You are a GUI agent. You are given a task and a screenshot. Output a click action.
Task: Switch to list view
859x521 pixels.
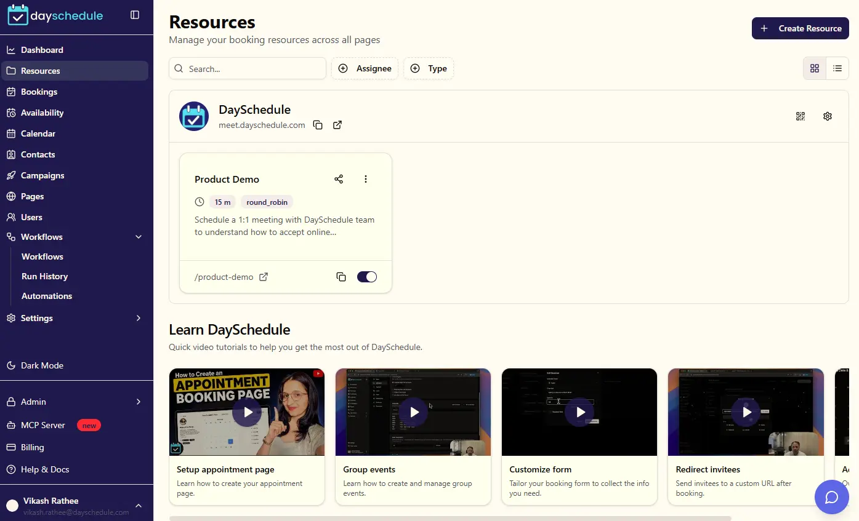(x=837, y=68)
